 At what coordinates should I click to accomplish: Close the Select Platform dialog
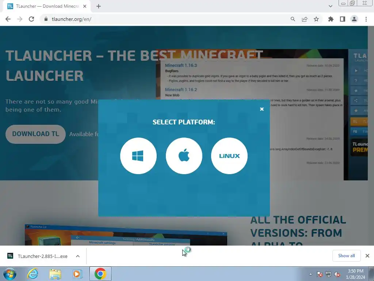click(262, 109)
